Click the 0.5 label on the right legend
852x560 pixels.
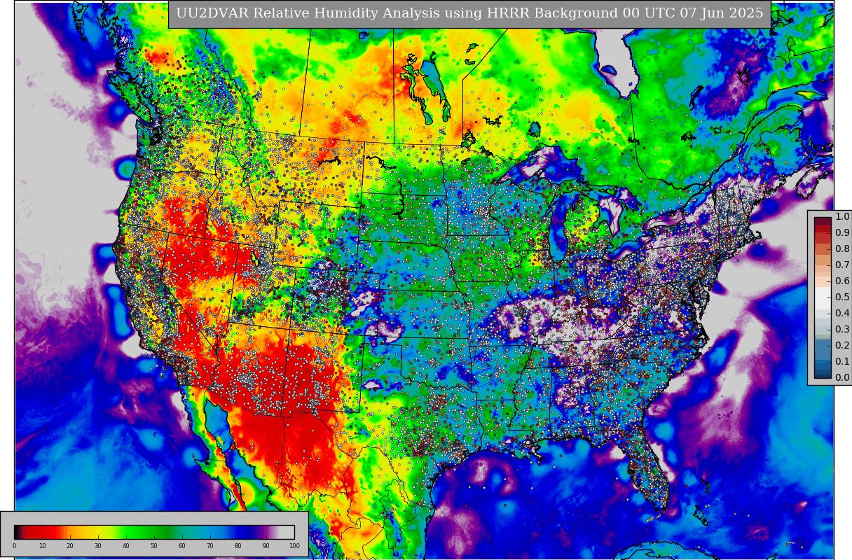[842, 297]
